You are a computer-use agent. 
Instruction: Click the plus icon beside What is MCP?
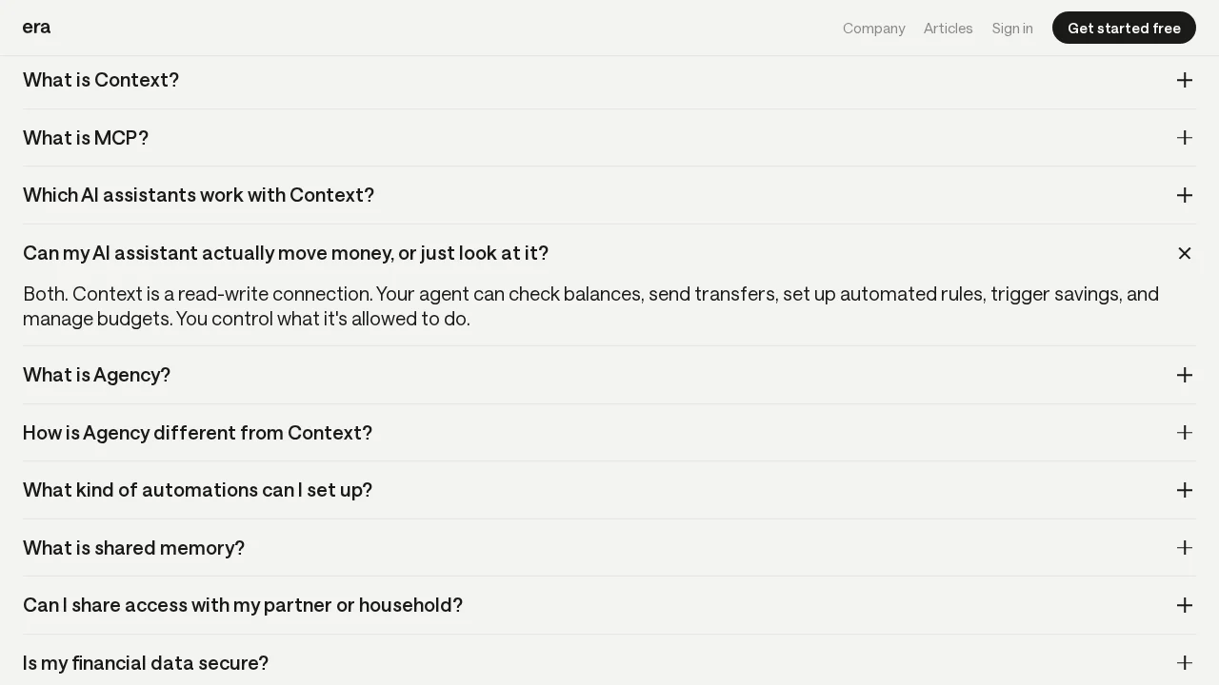(x=1184, y=138)
